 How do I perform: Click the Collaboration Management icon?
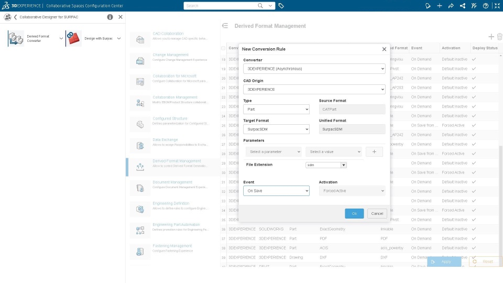pyautogui.click(x=140, y=103)
